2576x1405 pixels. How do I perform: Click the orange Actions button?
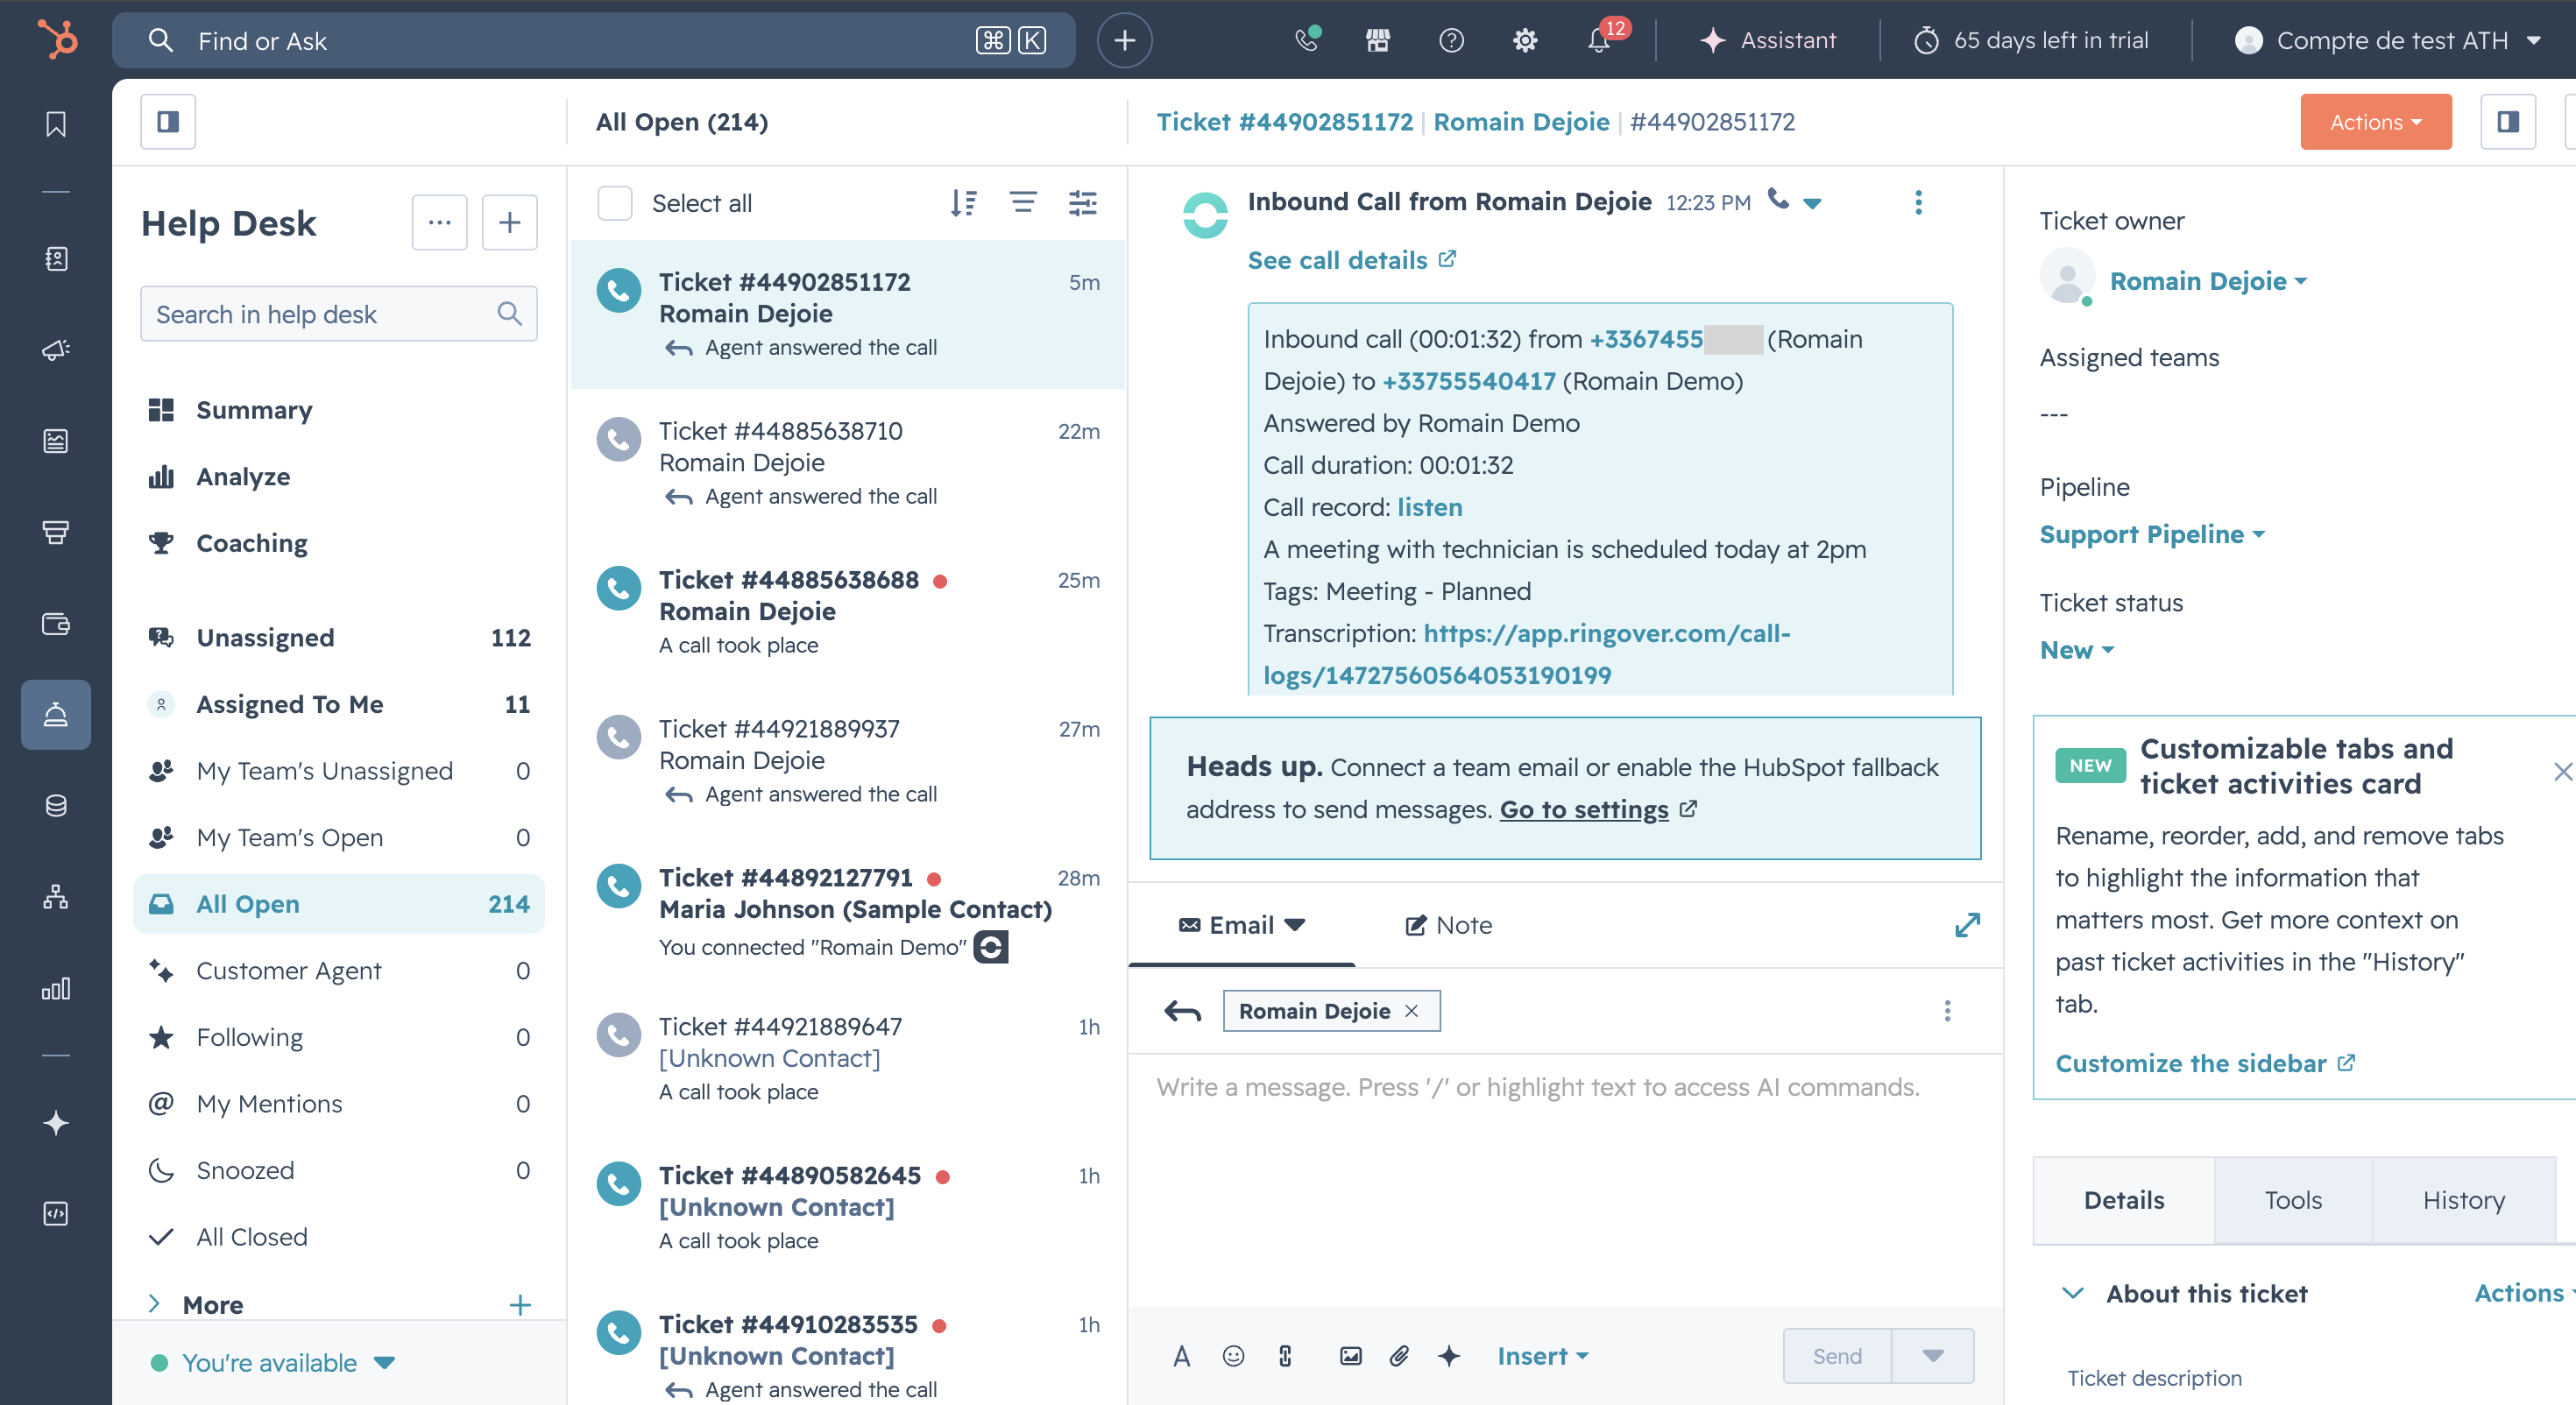(x=2375, y=122)
